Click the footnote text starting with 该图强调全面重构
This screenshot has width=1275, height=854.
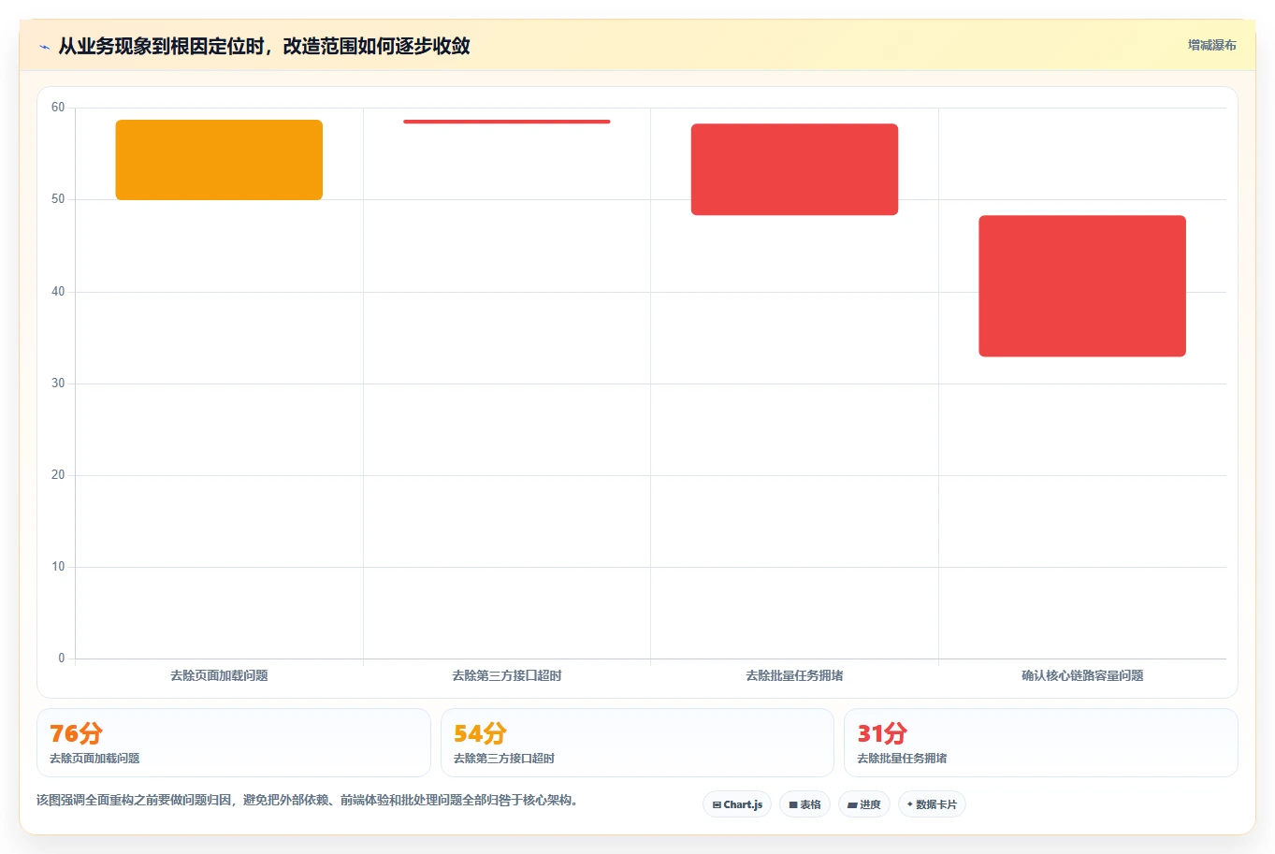(x=308, y=801)
